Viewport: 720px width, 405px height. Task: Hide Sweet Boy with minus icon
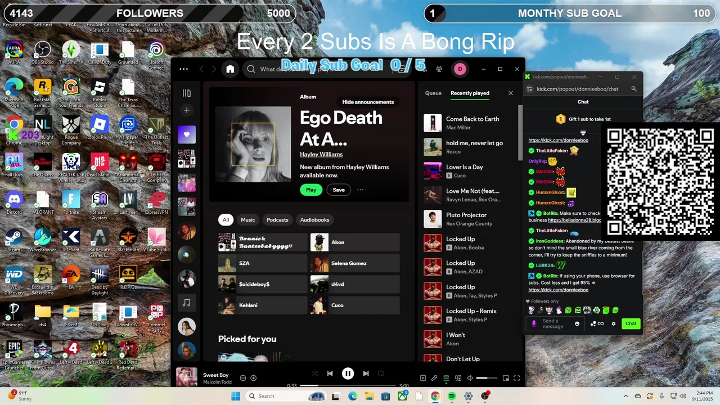pyautogui.click(x=243, y=378)
